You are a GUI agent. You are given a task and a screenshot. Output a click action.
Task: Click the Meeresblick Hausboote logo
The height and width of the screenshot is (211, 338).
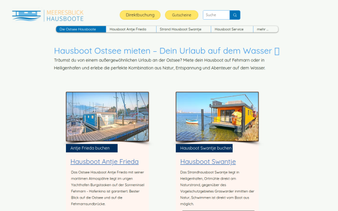pyautogui.click(x=48, y=16)
